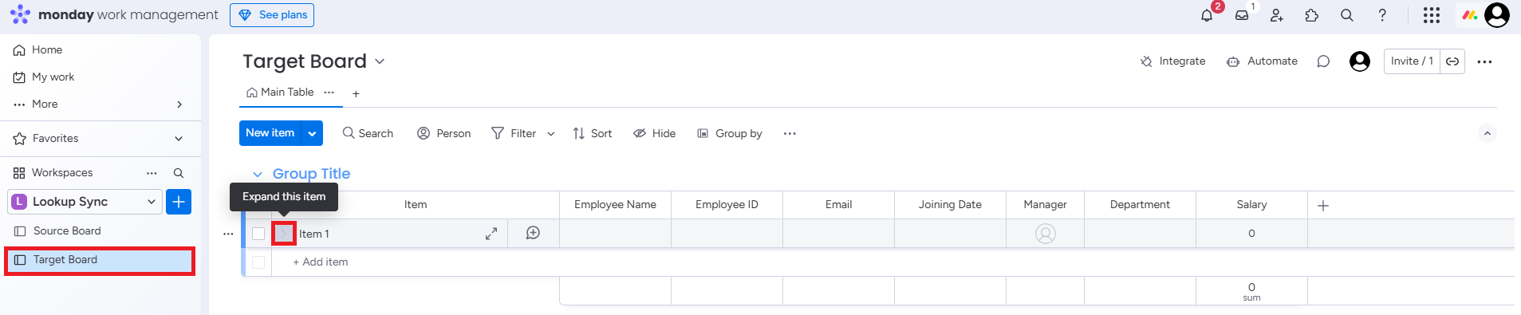Image resolution: width=1521 pixels, height=315 pixels.
Task: Click the board owner avatar beside Invite
Action: coord(1360,61)
